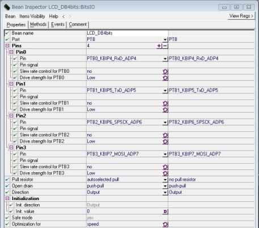
Task: Toggle drive strength icon for PTB1
Action: 165,110
